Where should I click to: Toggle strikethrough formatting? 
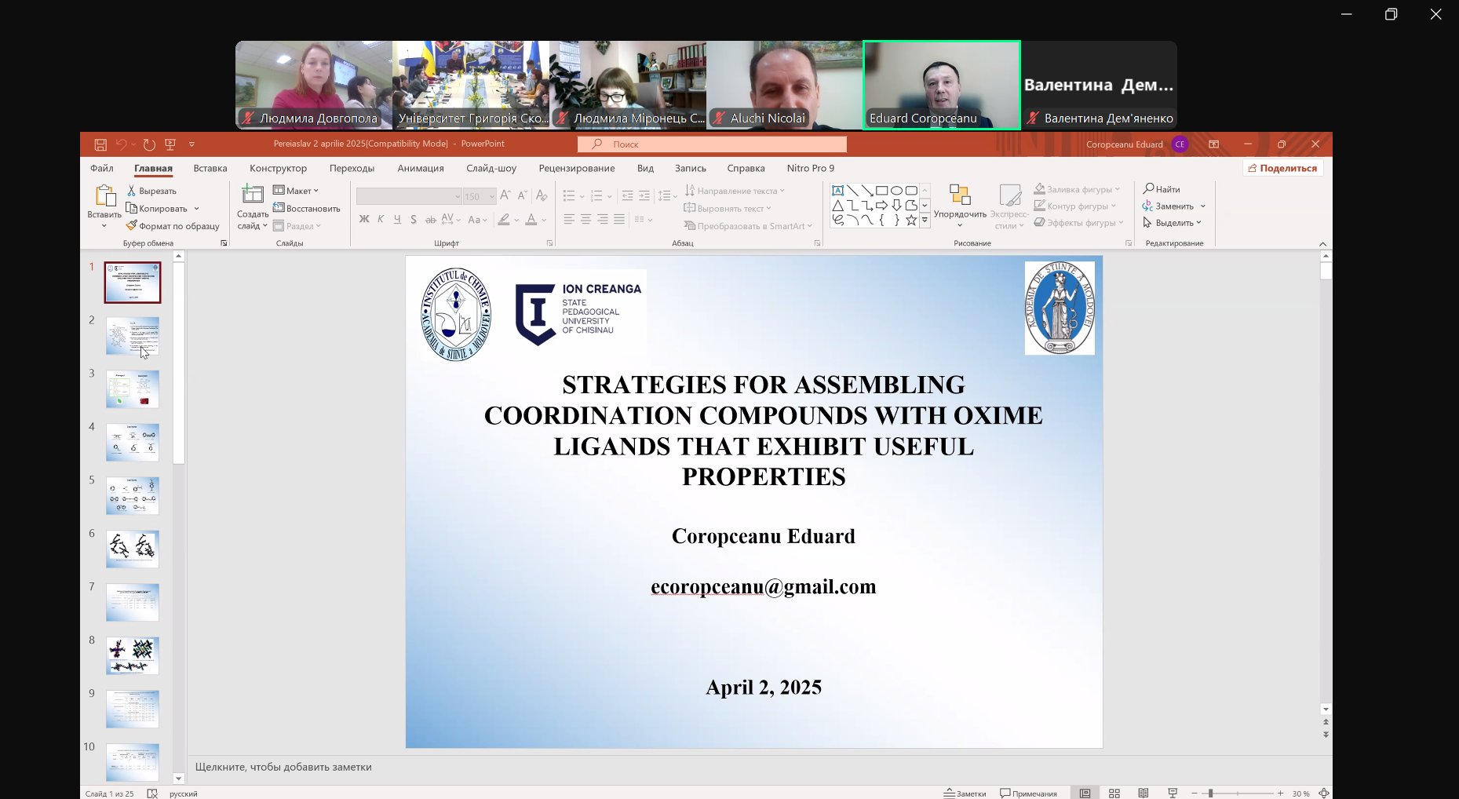(x=430, y=220)
